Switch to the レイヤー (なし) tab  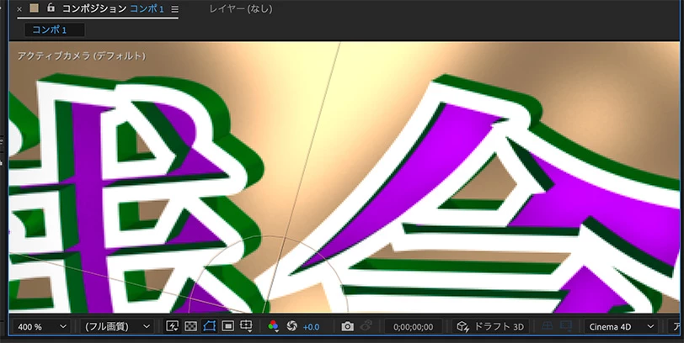(x=240, y=8)
